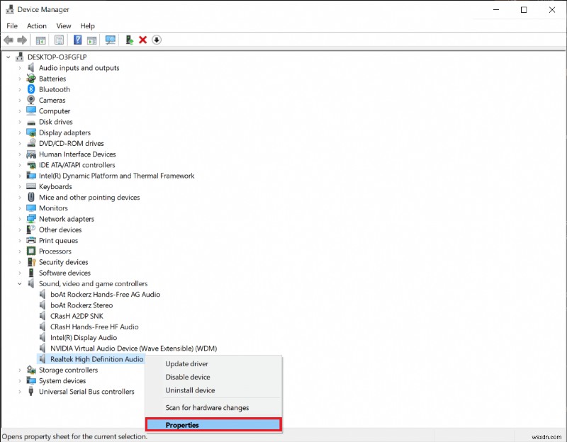Select Properties from the context menu
Image resolution: width=567 pixels, height=442 pixels.
183,424
